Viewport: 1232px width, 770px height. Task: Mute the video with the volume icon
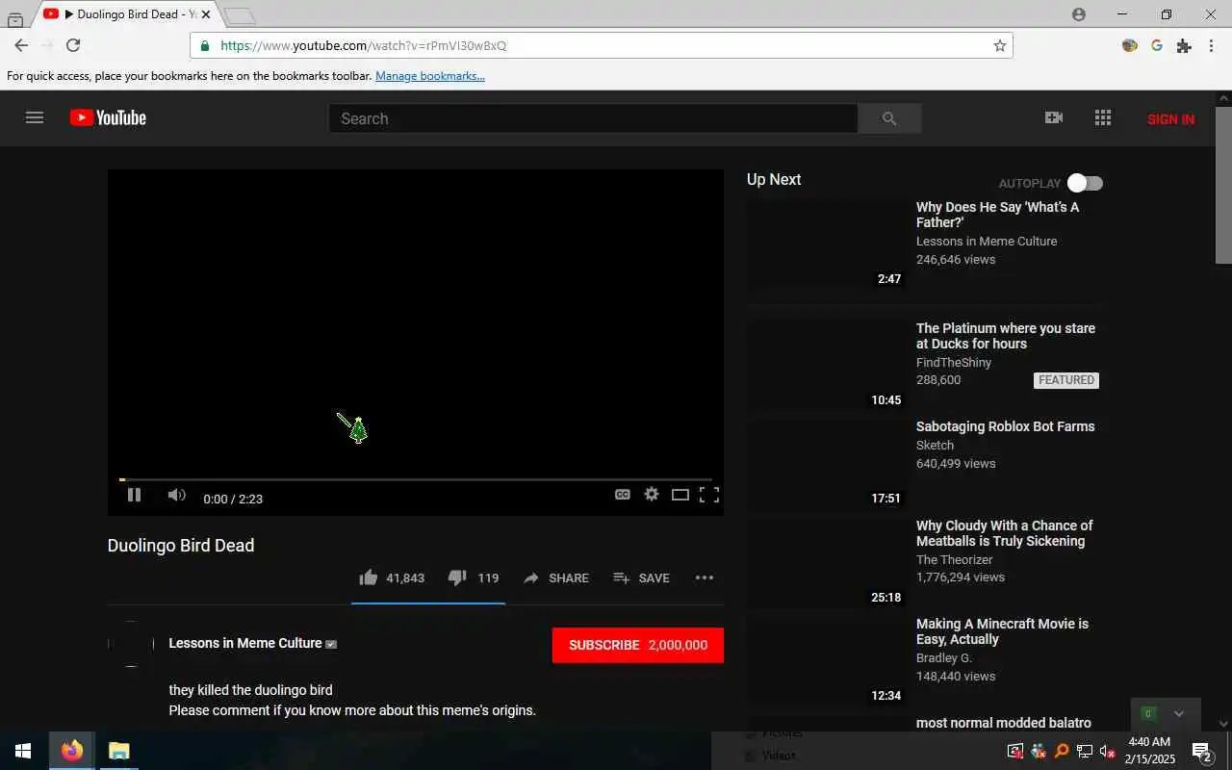(x=176, y=495)
